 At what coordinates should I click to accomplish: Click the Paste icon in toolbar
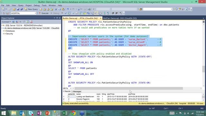pos(63,9)
